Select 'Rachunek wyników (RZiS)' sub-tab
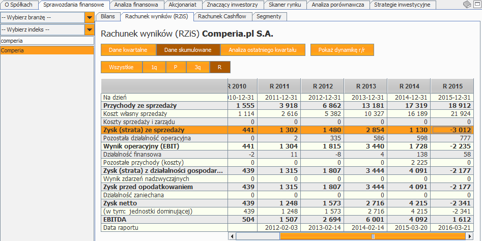Image resolution: width=482 pixels, height=241 pixels. [x=156, y=17]
